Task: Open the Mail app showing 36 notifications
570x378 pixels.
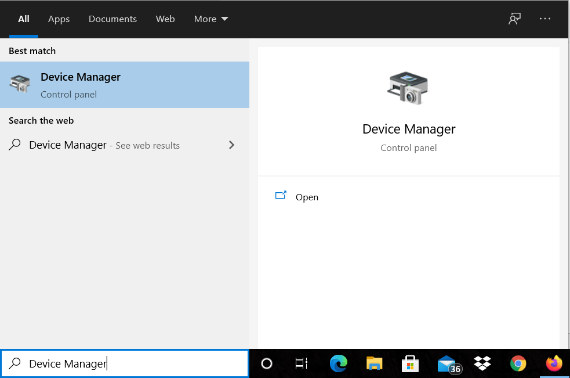Action: 446,363
